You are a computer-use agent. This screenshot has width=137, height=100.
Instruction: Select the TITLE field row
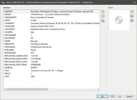(x=52, y=71)
